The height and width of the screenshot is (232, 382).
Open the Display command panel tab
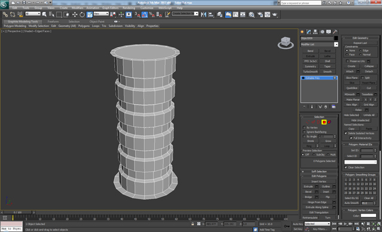click(x=329, y=32)
